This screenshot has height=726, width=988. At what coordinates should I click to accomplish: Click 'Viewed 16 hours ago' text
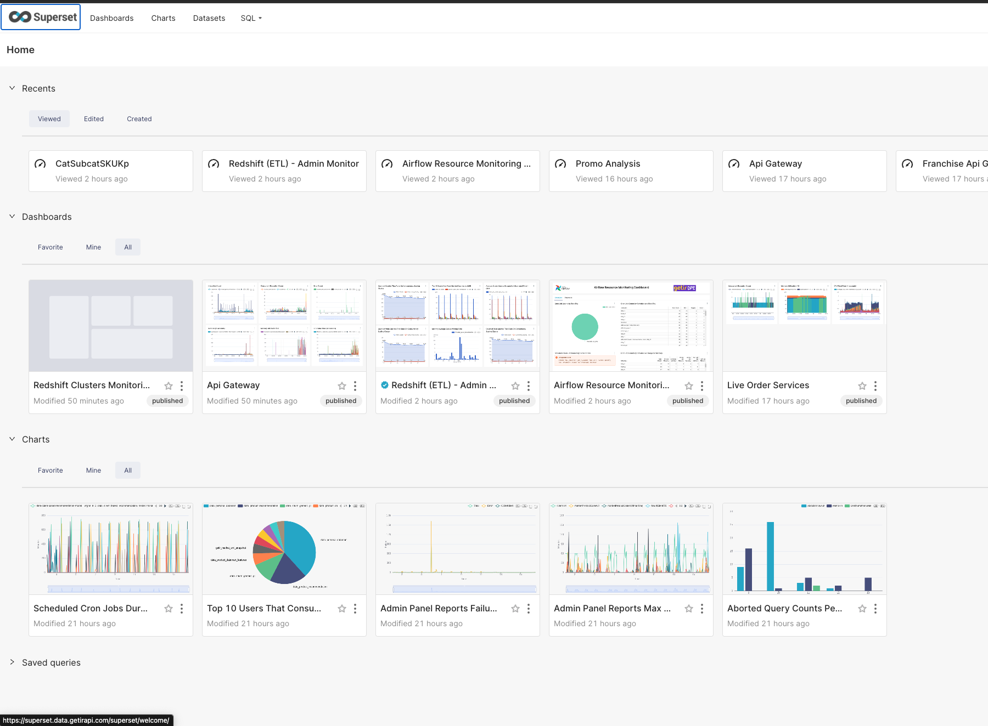pos(614,179)
